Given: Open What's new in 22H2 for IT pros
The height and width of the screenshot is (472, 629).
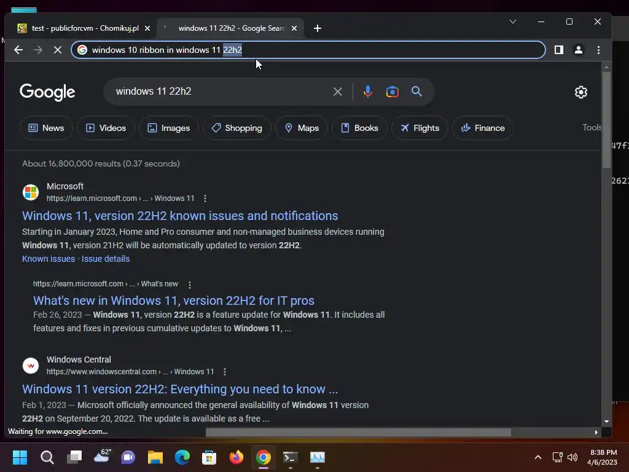Looking at the screenshot, I should coord(174,301).
